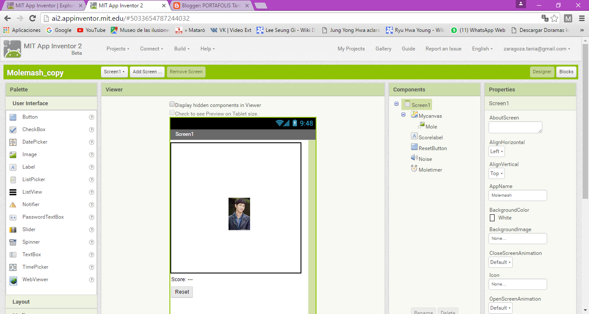Select the DatePicker palette icon
589x314 pixels.
(x=13, y=142)
